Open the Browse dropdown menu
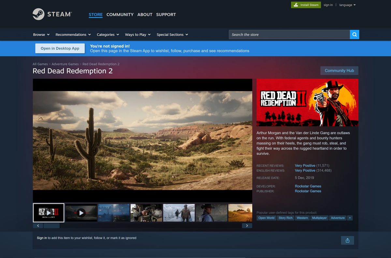 (41, 35)
